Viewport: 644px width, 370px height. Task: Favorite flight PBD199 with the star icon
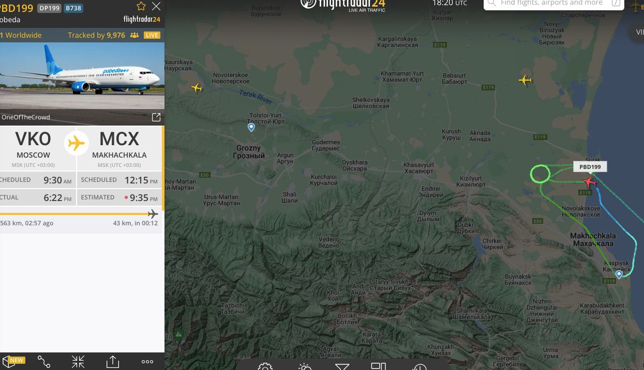[x=141, y=6]
